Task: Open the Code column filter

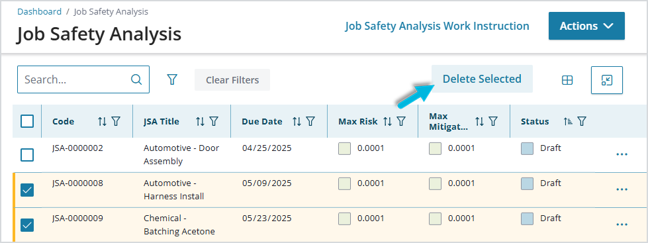Action: point(116,121)
